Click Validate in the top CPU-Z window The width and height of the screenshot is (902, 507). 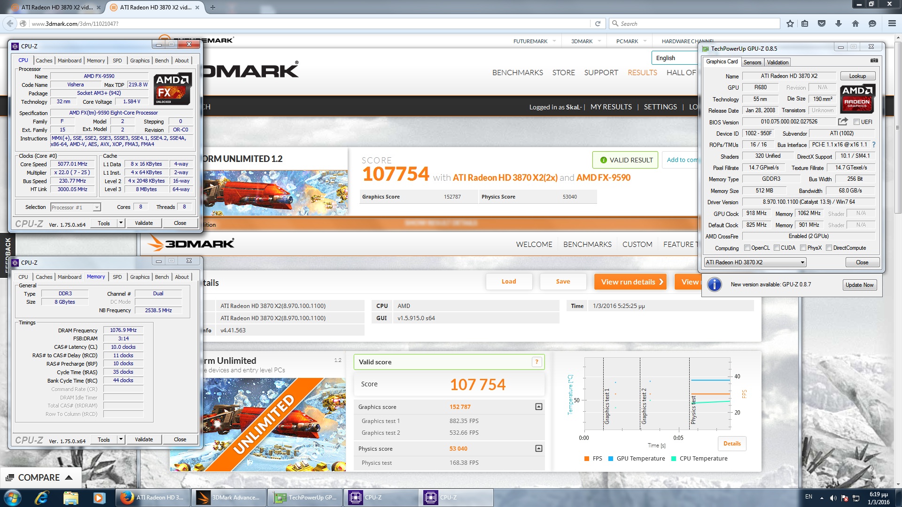pyautogui.click(x=144, y=223)
